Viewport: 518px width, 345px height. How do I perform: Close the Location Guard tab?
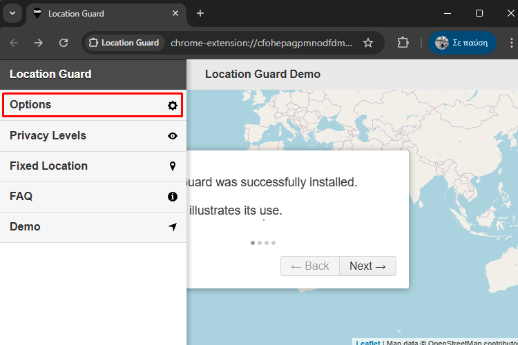[175, 13]
